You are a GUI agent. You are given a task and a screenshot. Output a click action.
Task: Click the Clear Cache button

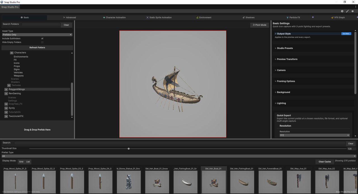(325, 162)
